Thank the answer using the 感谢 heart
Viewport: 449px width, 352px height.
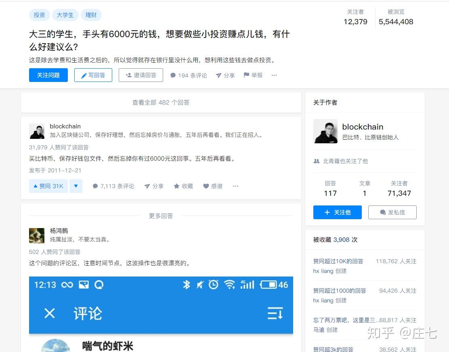pos(213,186)
